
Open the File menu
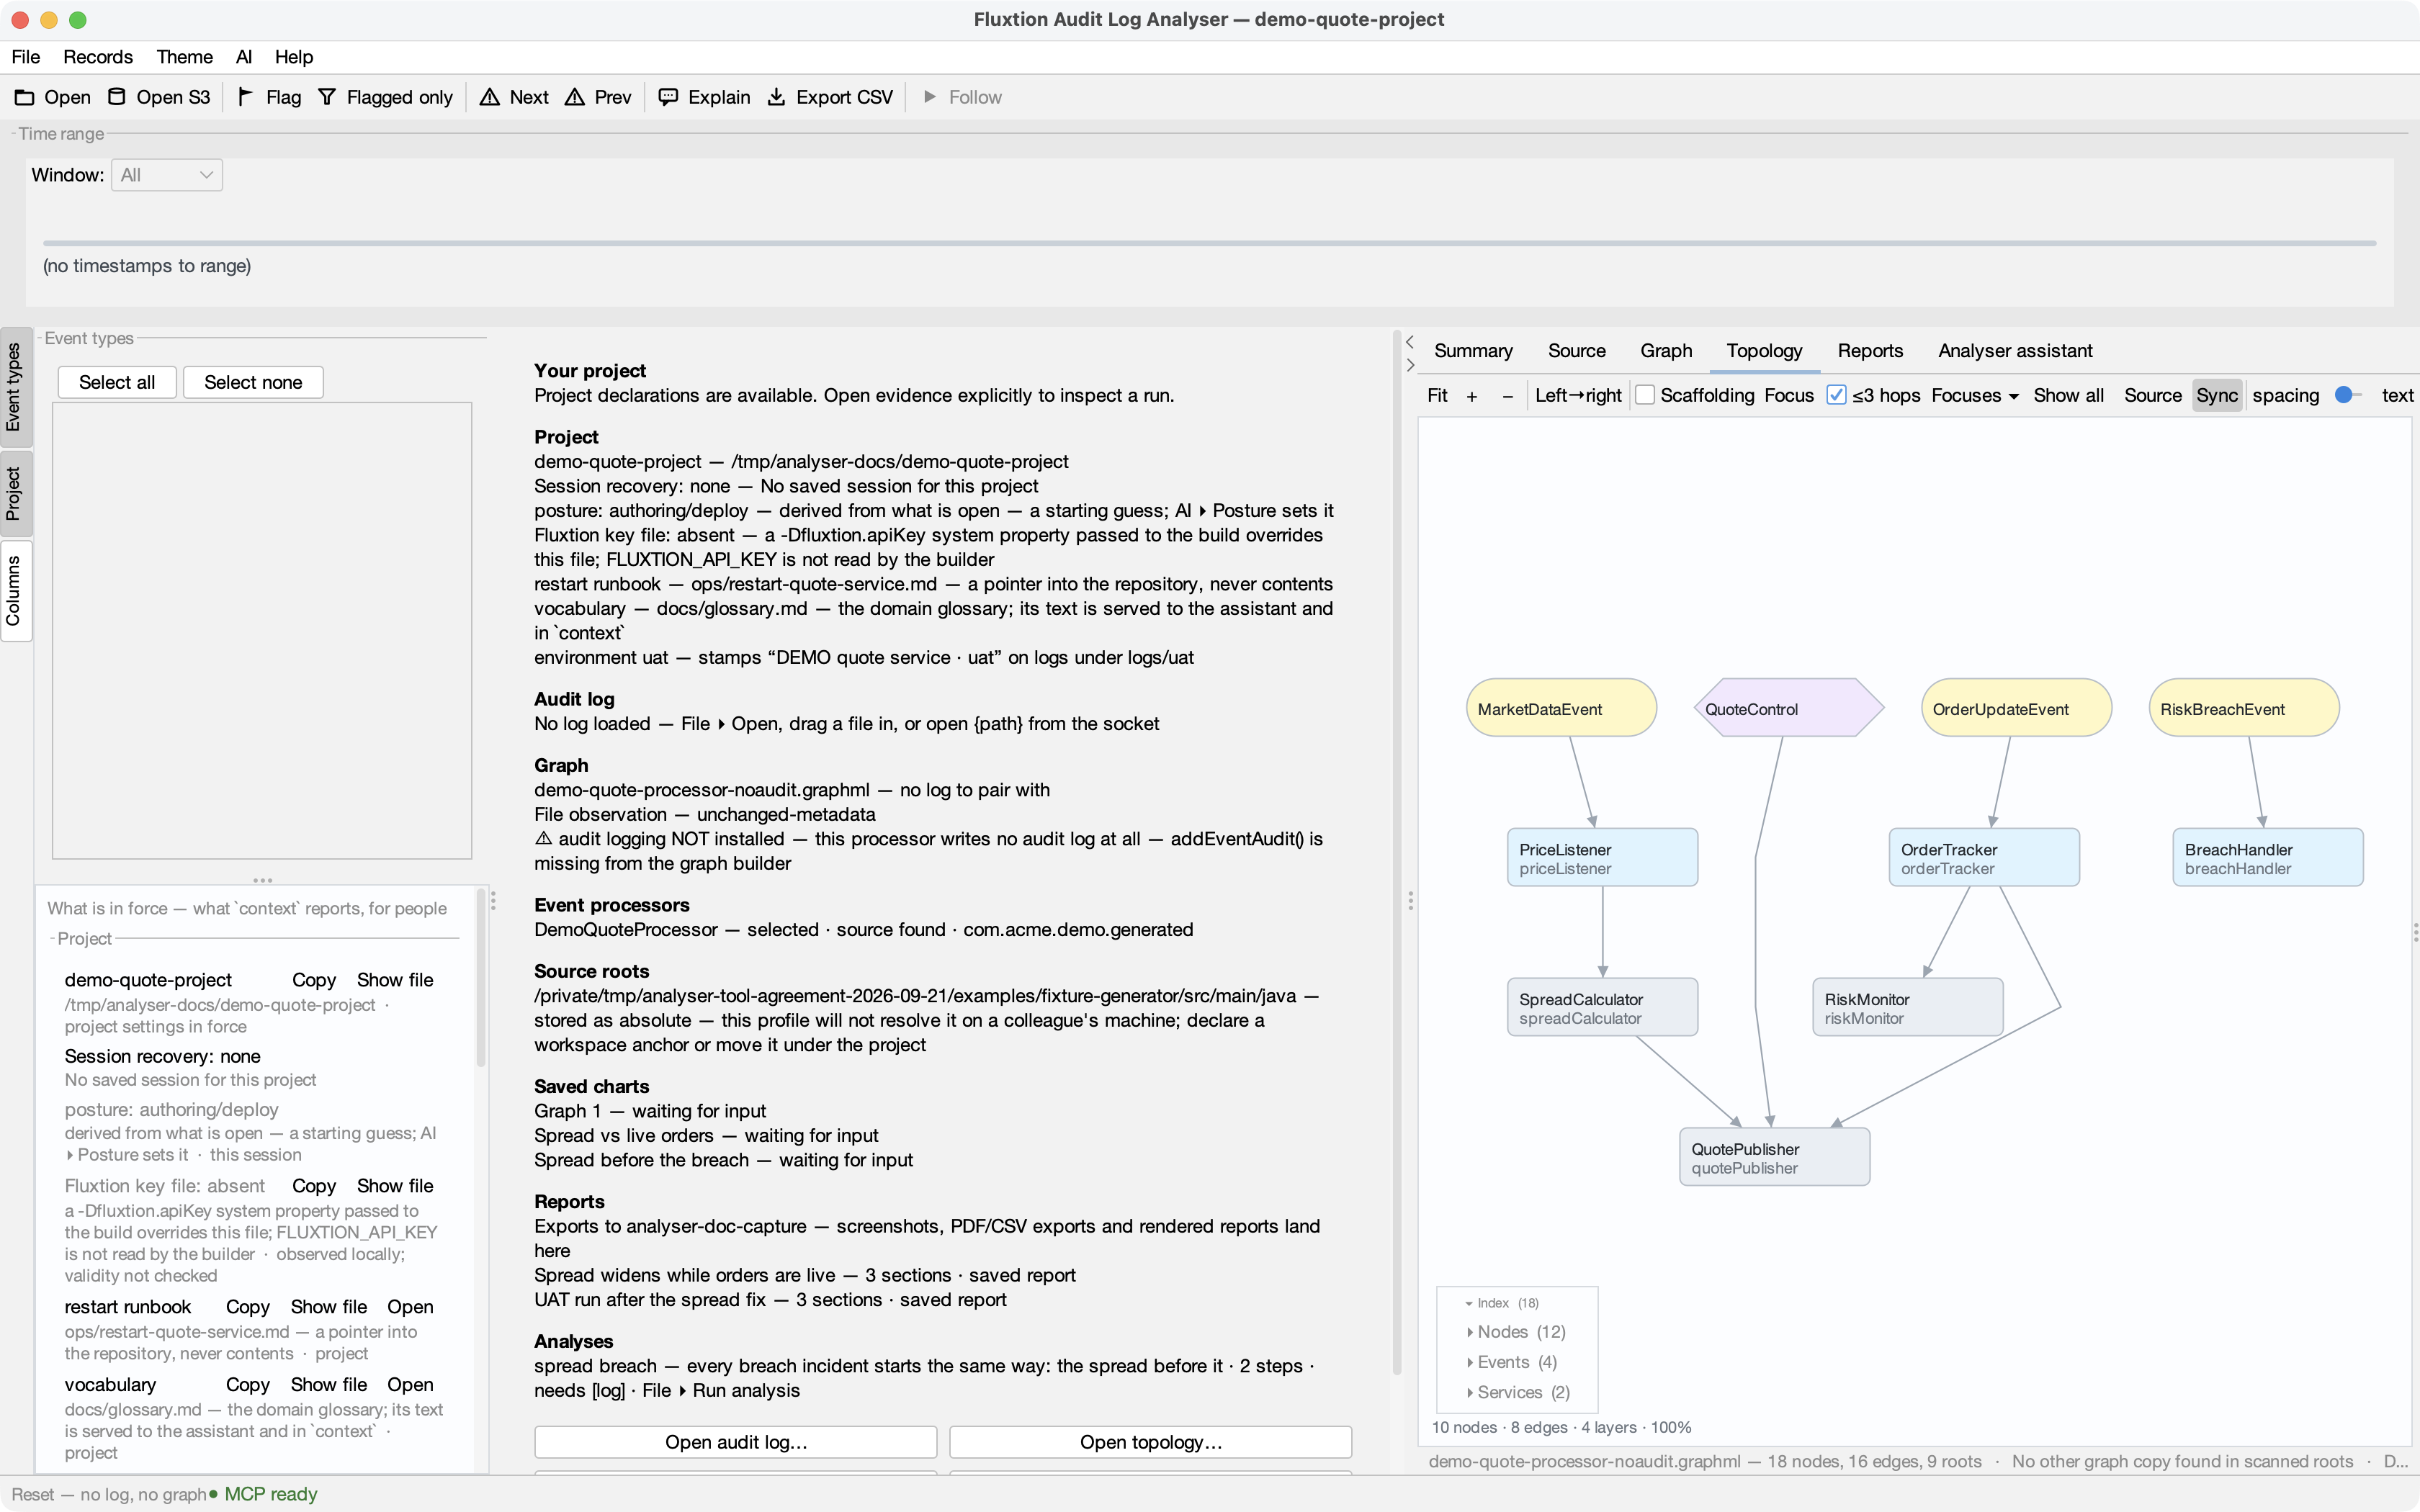pos(26,57)
